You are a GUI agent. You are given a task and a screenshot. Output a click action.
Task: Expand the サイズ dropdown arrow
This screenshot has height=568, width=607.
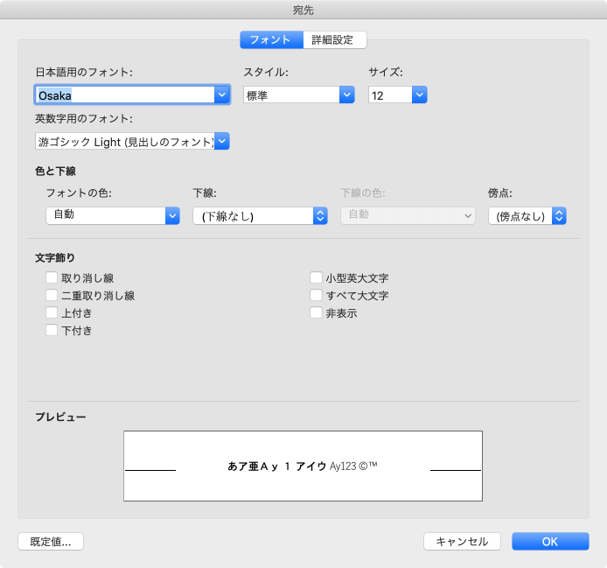click(419, 95)
